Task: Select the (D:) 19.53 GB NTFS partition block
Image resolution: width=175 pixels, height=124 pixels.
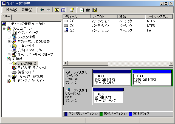Action: point(152,78)
